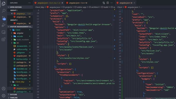Close the angular.json Client_bkp tab
Viewport: 176px width, 99px height.
[x=62, y=3]
